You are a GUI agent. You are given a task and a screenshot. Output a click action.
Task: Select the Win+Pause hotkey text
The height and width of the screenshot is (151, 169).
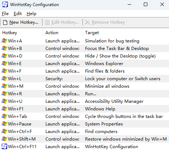[19, 124]
